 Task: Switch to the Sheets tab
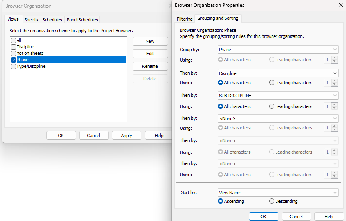click(x=31, y=20)
